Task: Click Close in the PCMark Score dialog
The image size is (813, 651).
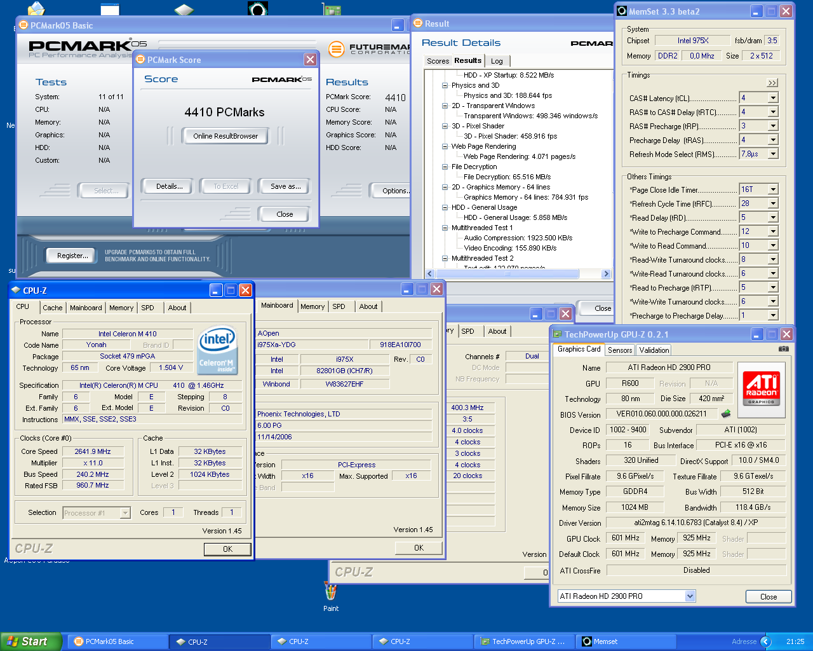Action: [x=285, y=214]
